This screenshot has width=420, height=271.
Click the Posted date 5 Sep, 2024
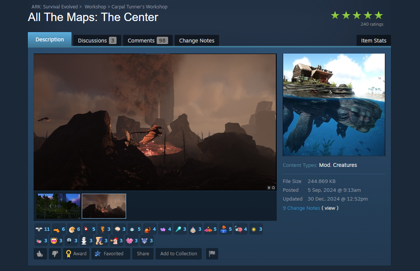pos(334,190)
